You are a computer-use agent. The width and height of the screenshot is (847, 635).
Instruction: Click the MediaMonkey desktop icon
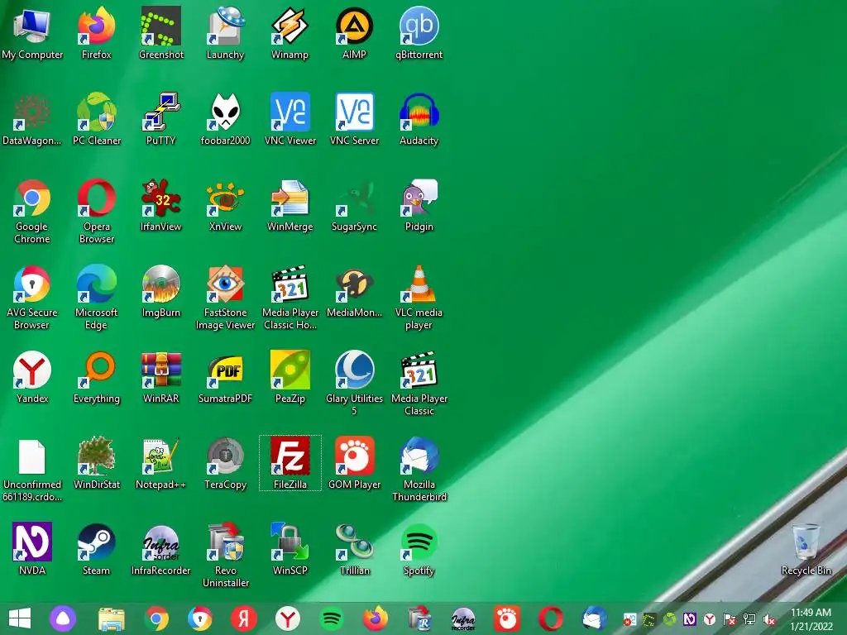pos(354,290)
